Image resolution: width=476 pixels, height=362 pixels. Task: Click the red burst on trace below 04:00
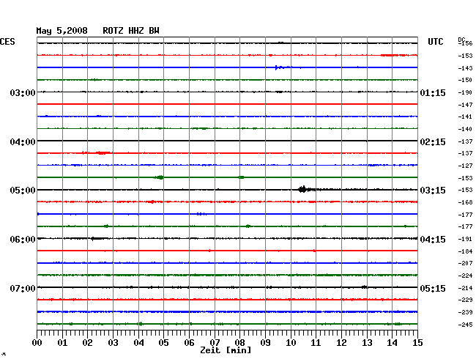click(x=103, y=152)
